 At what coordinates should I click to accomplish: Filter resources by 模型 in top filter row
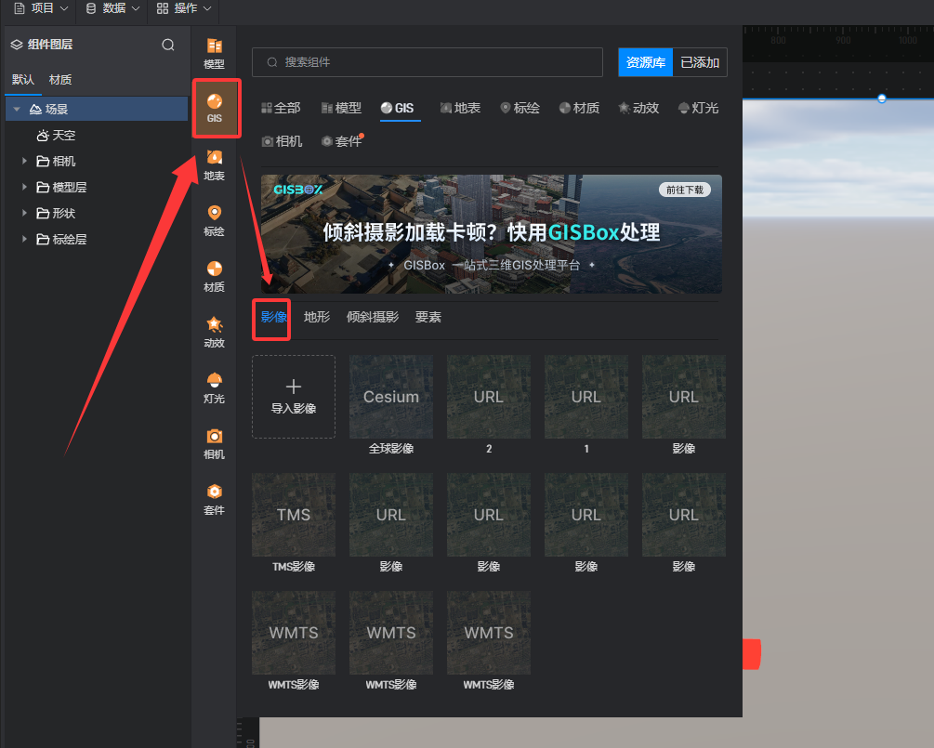(x=341, y=108)
